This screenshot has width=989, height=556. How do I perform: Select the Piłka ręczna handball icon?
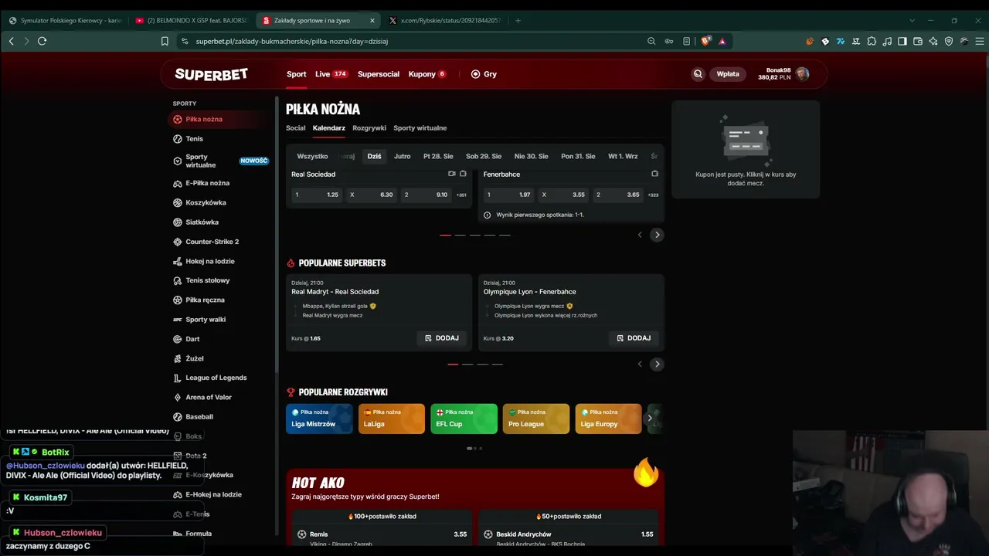[178, 300]
